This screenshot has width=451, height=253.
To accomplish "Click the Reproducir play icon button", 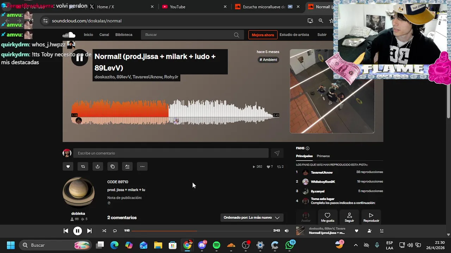I will click(x=371, y=217).
